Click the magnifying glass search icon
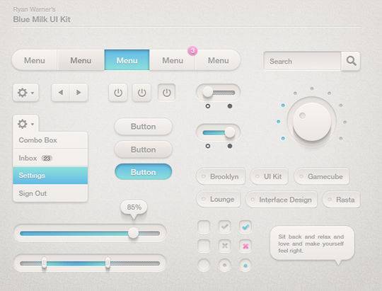This screenshot has height=291, width=382. click(351, 61)
